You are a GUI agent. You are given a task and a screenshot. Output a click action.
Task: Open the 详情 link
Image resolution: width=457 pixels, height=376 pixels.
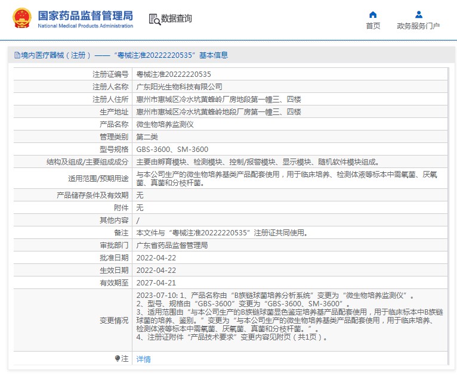[143, 359]
